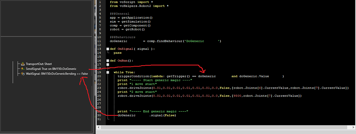Click the WaitSignal clock icon
Viewport: 356px width, 134px height.
coord(23,74)
